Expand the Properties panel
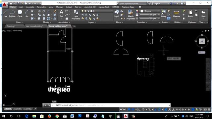This screenshot has height=119, width=212. coord(142,22)
